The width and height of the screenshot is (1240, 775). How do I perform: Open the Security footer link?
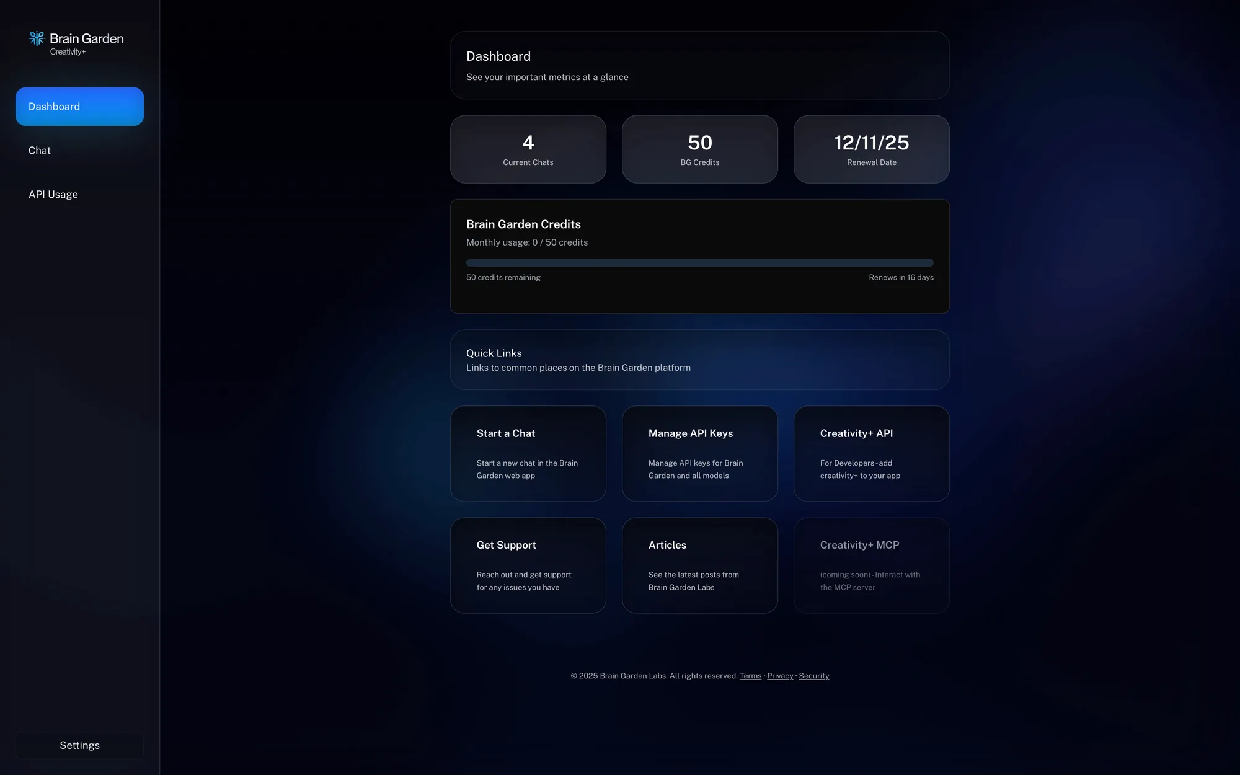814,676
